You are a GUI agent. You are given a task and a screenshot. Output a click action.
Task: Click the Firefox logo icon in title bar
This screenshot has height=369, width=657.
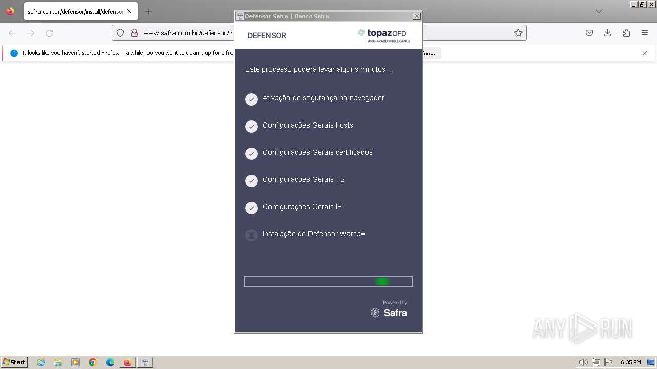(x=10, y=11)
